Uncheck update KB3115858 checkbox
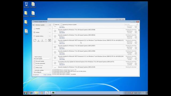 point(55,52)
